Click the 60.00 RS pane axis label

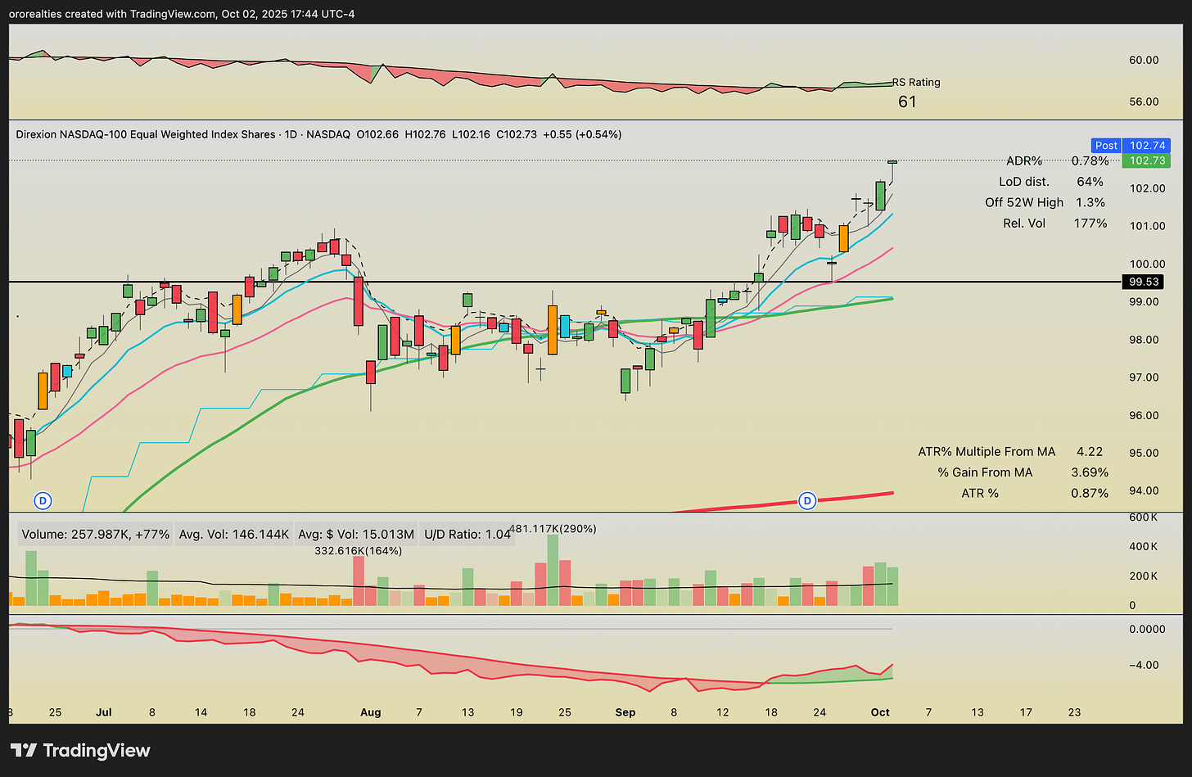coord(1144,60)
